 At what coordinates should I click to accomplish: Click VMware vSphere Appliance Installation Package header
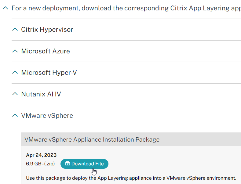92,139
